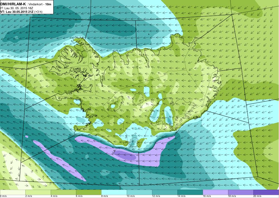The height and width of the screenshot is (198, 279).
Task: Click the '16 m/s' legend label
Action: pyautogui.click(x=207, y=196)
